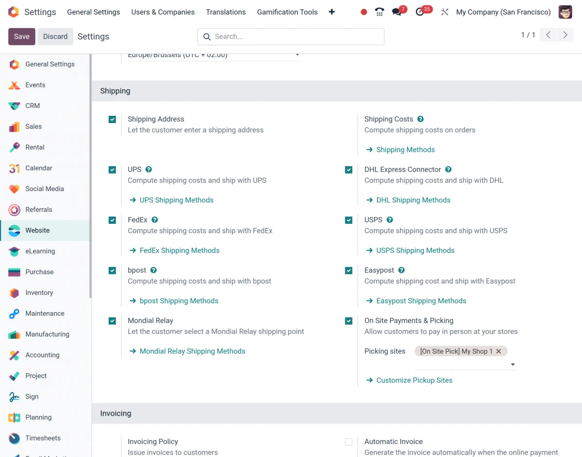Select Inventory in the apps sidebar
Viewport: 582px width, 457px height.
[39, 293]
